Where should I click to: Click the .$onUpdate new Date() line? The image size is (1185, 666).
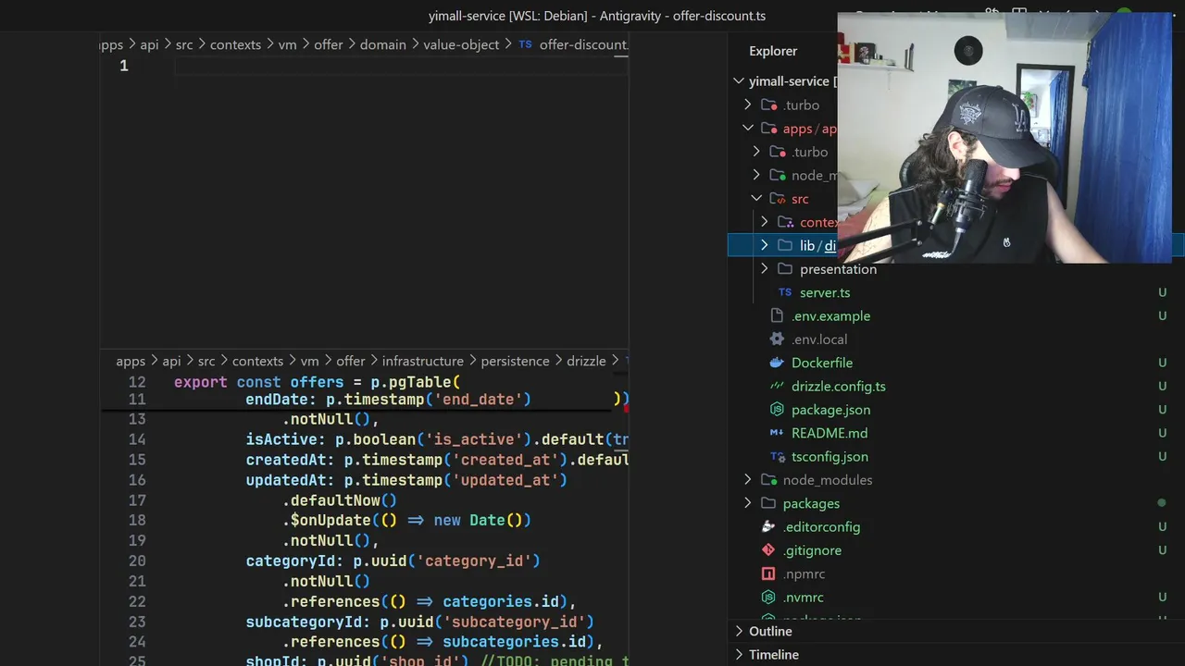click(x=406, y=520)
